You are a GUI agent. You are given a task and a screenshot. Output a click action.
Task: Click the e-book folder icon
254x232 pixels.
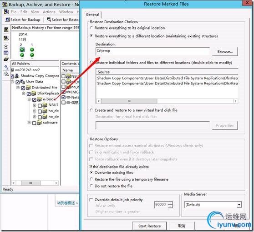pos(39,99)
